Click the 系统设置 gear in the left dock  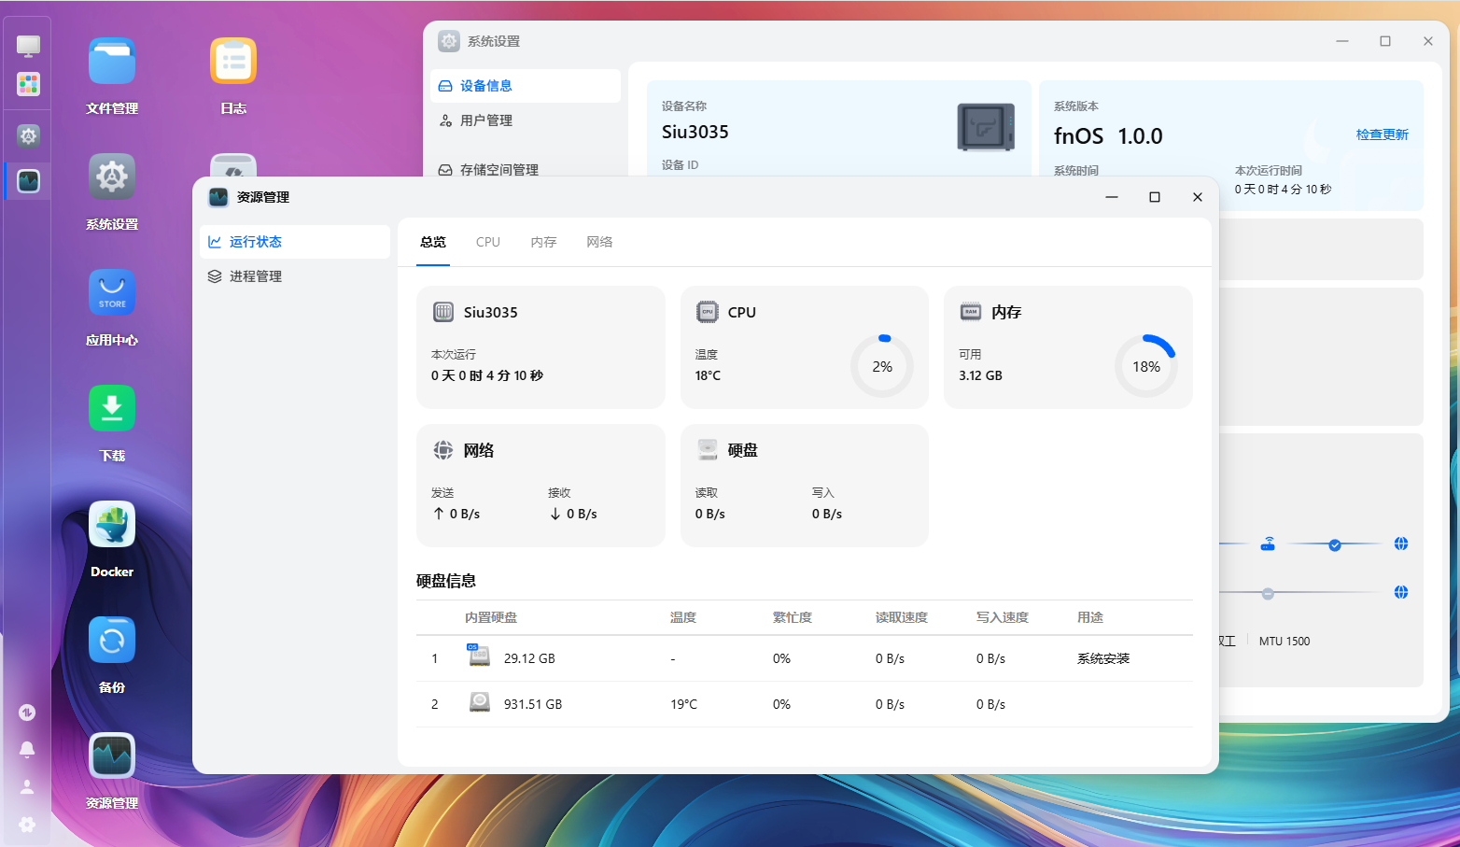29,136
